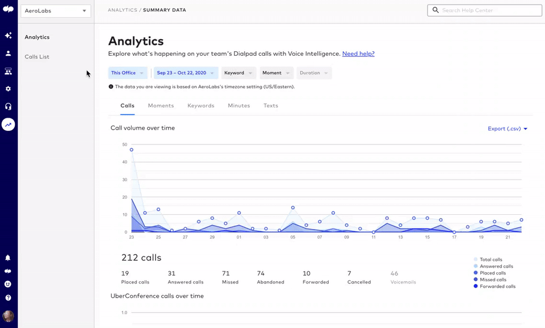545x328 pixels.
Task: Click the UberConference calls over time title
Action: [157, 296]
